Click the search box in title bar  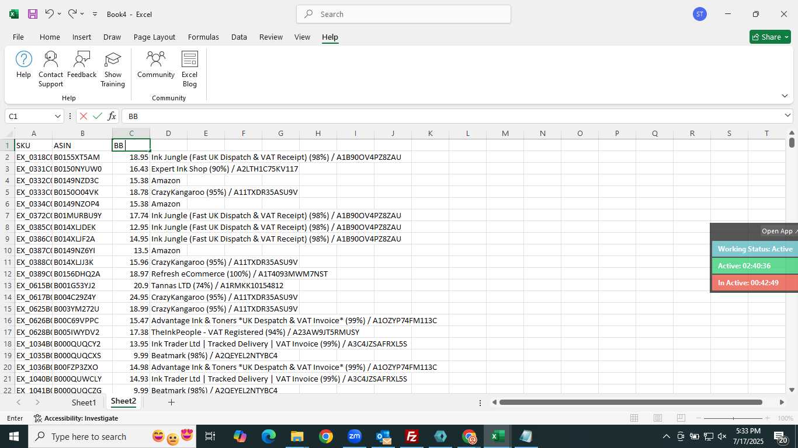404,14
